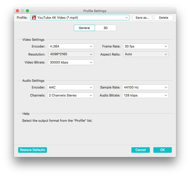Switch to the 3D tab

pyautogui.click(x=105, y=28)
